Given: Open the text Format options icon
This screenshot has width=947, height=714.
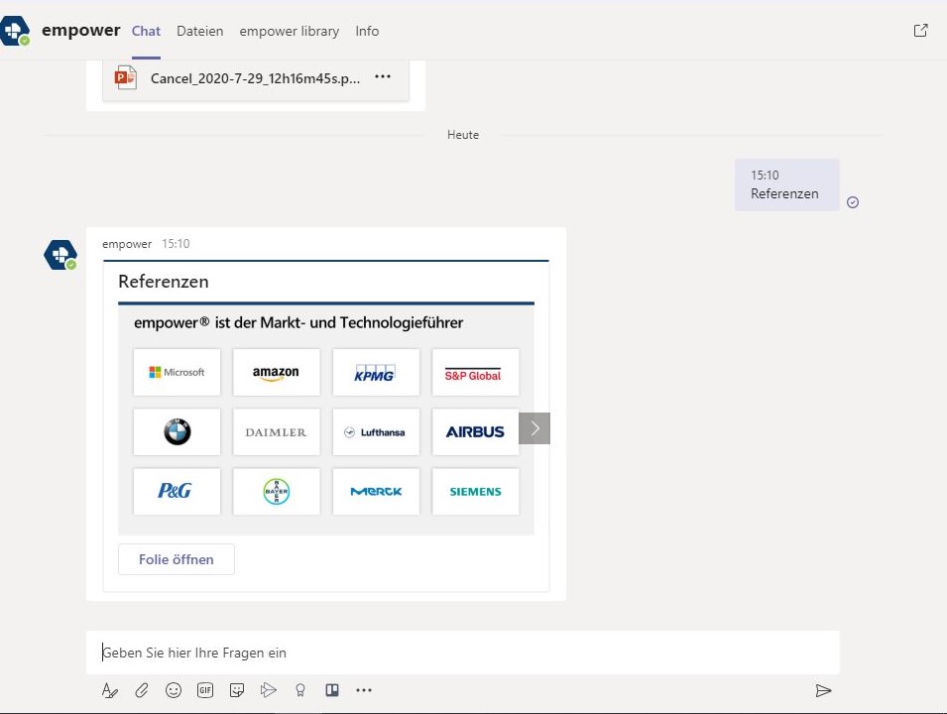Looking at the screenshot, I should click(109, 690).
